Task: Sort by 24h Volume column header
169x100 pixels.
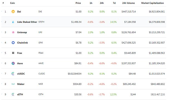Action: [129, 3]
